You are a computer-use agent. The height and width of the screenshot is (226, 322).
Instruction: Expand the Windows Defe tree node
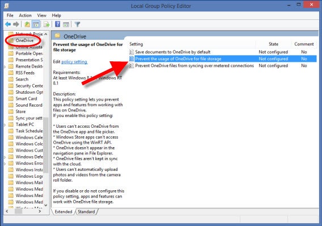[5, 157]
